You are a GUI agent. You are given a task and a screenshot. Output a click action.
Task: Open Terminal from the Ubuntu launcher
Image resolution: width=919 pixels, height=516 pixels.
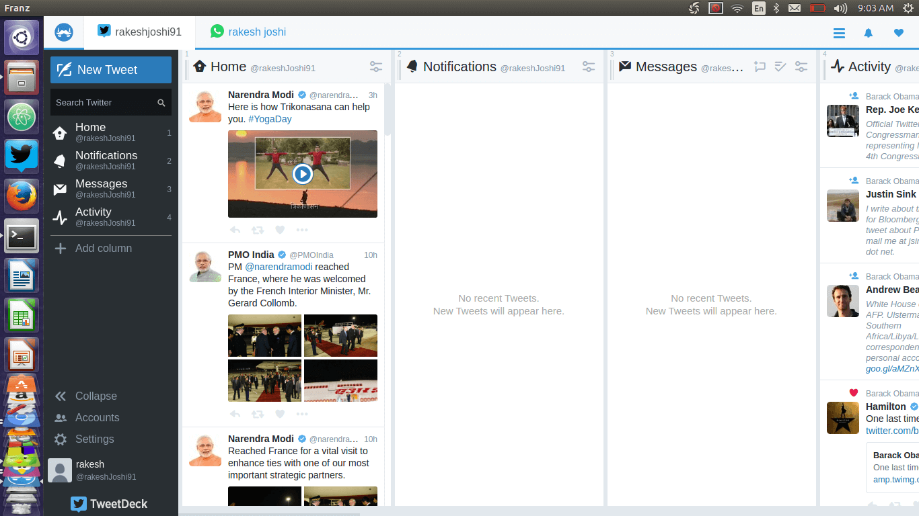click(x=22, y=236)
